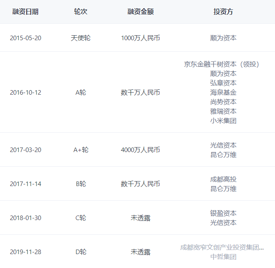Select the 海泉基金 investor link

tap(223, 92)
